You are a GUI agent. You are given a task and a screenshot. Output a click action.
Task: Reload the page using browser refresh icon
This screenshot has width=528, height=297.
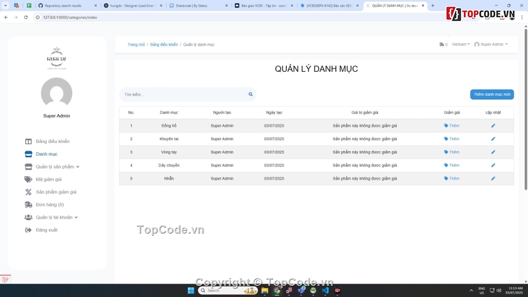pyautogui.click(x=26, y=17)
